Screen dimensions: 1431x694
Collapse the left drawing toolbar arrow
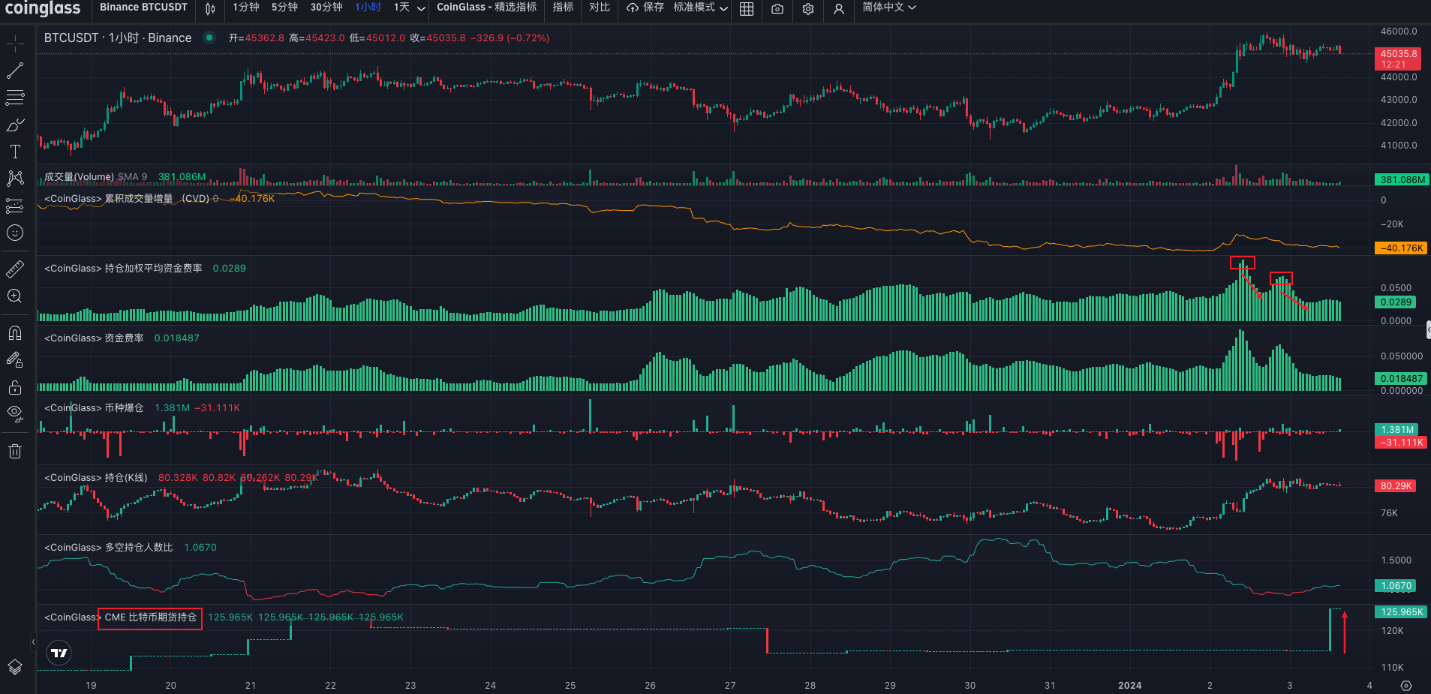tap(33, 642)
